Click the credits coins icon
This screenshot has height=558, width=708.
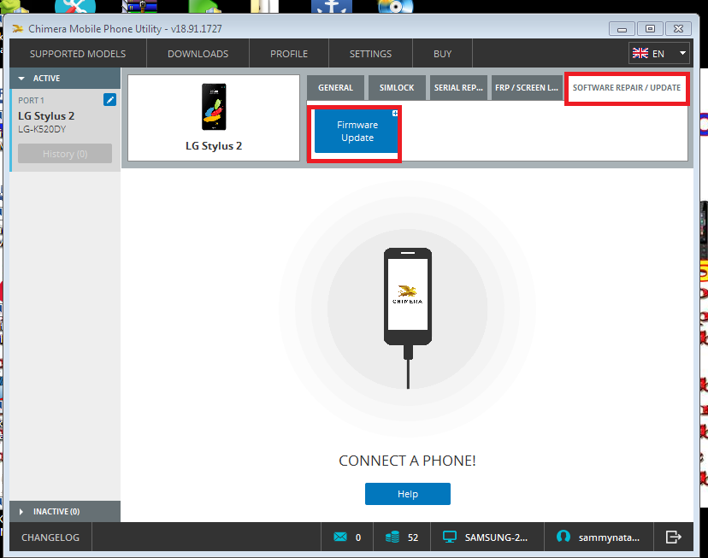[392, 537]
